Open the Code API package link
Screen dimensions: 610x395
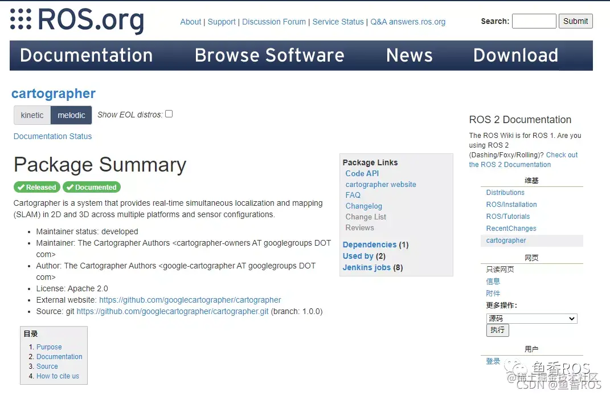pyautogui.click(x=362, y=174)
